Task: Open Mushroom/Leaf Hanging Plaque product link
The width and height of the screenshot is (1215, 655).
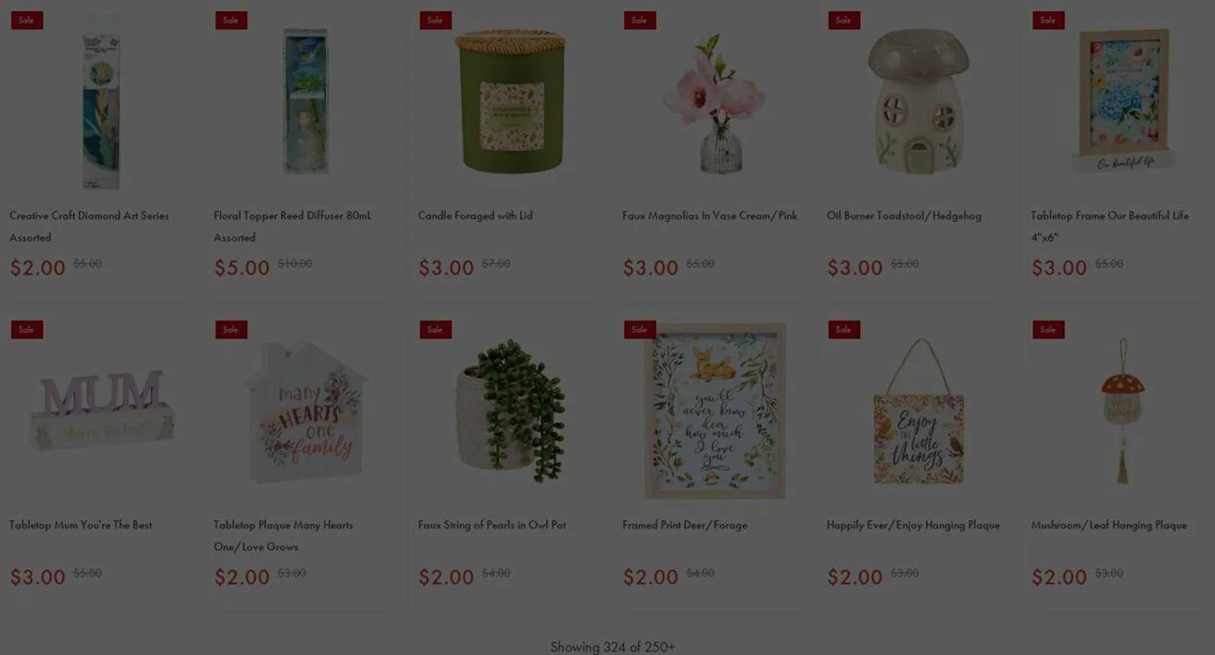Action: point(1109,525)
